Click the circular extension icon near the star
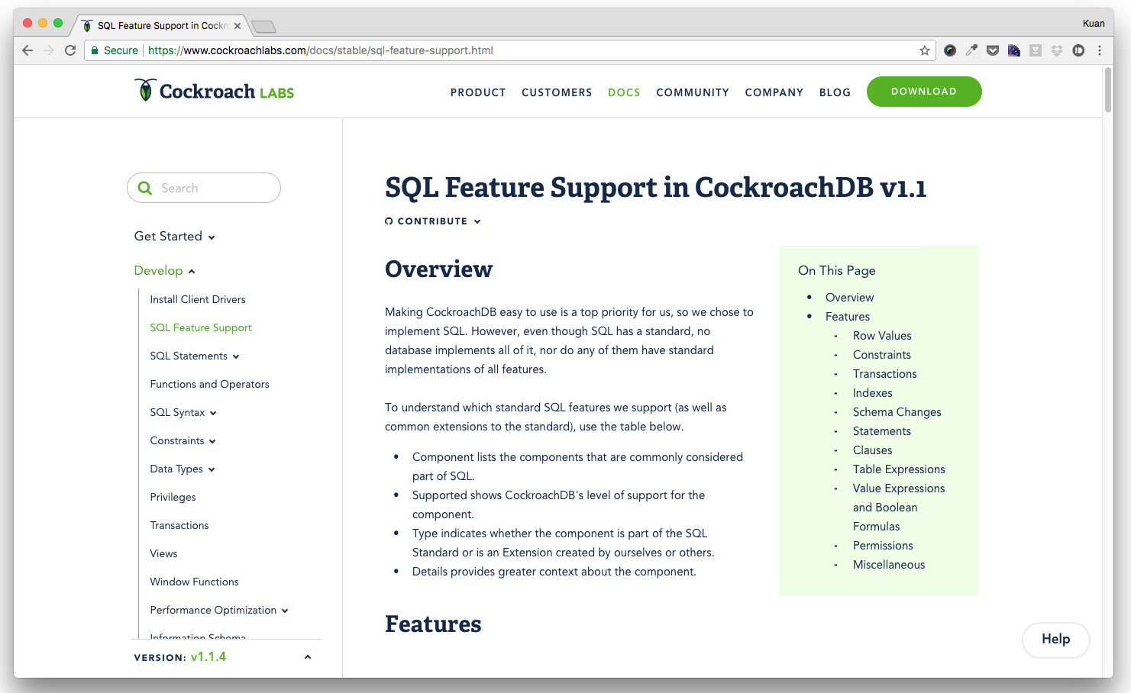The width and height of the screenshot is (1131, 693). point(950,50)
